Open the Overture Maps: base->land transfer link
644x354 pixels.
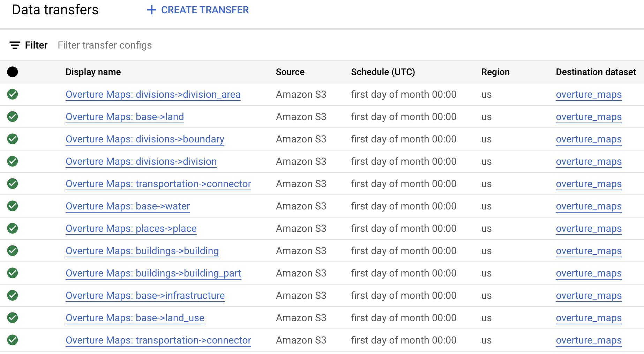coord(125,117)
